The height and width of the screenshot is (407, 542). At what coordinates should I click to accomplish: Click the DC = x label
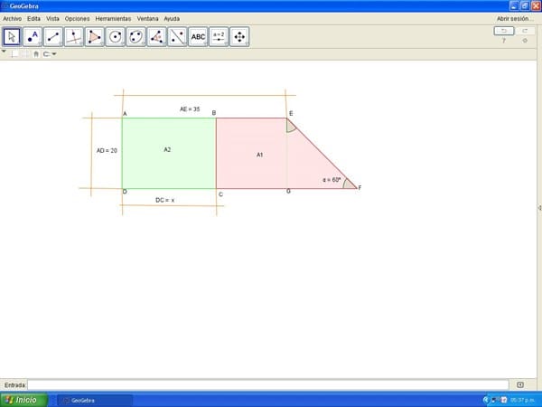click(165, 200)
